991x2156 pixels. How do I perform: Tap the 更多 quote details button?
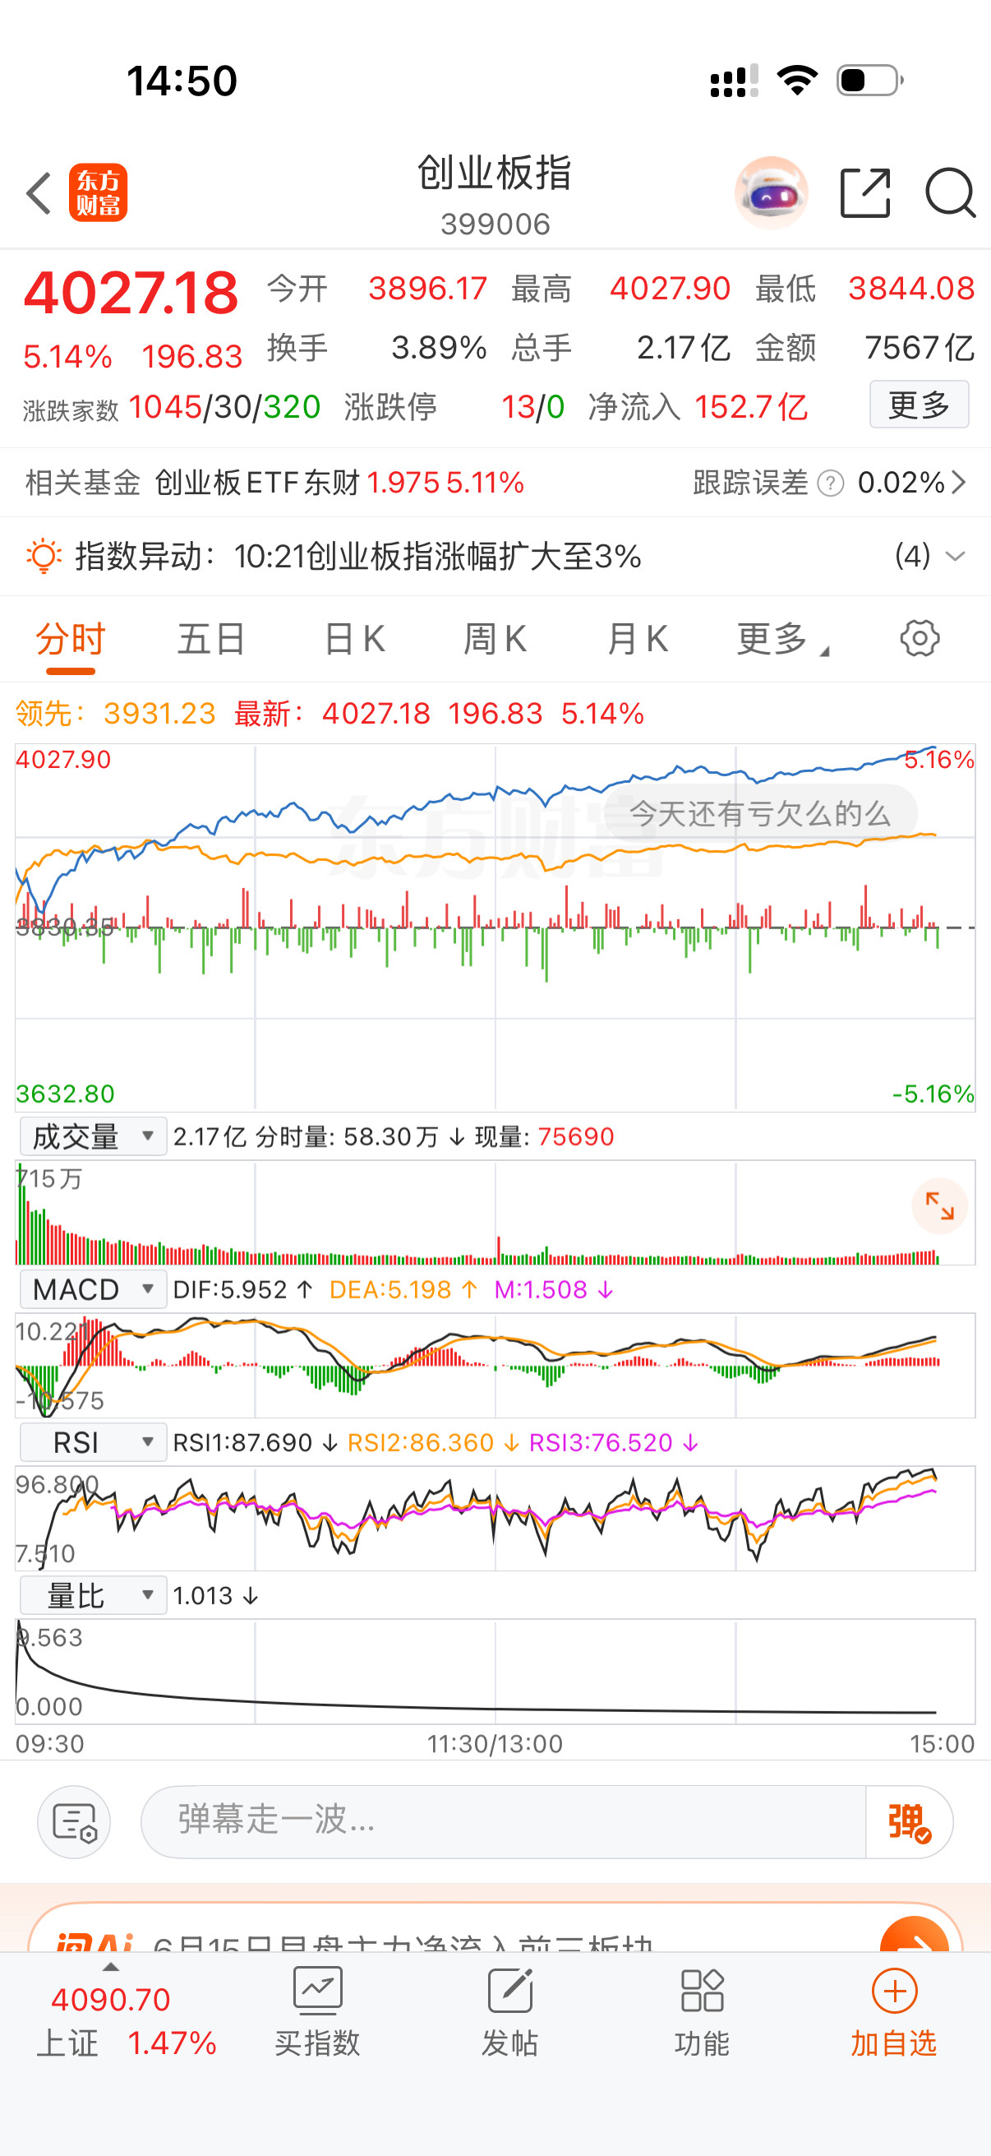919,405
